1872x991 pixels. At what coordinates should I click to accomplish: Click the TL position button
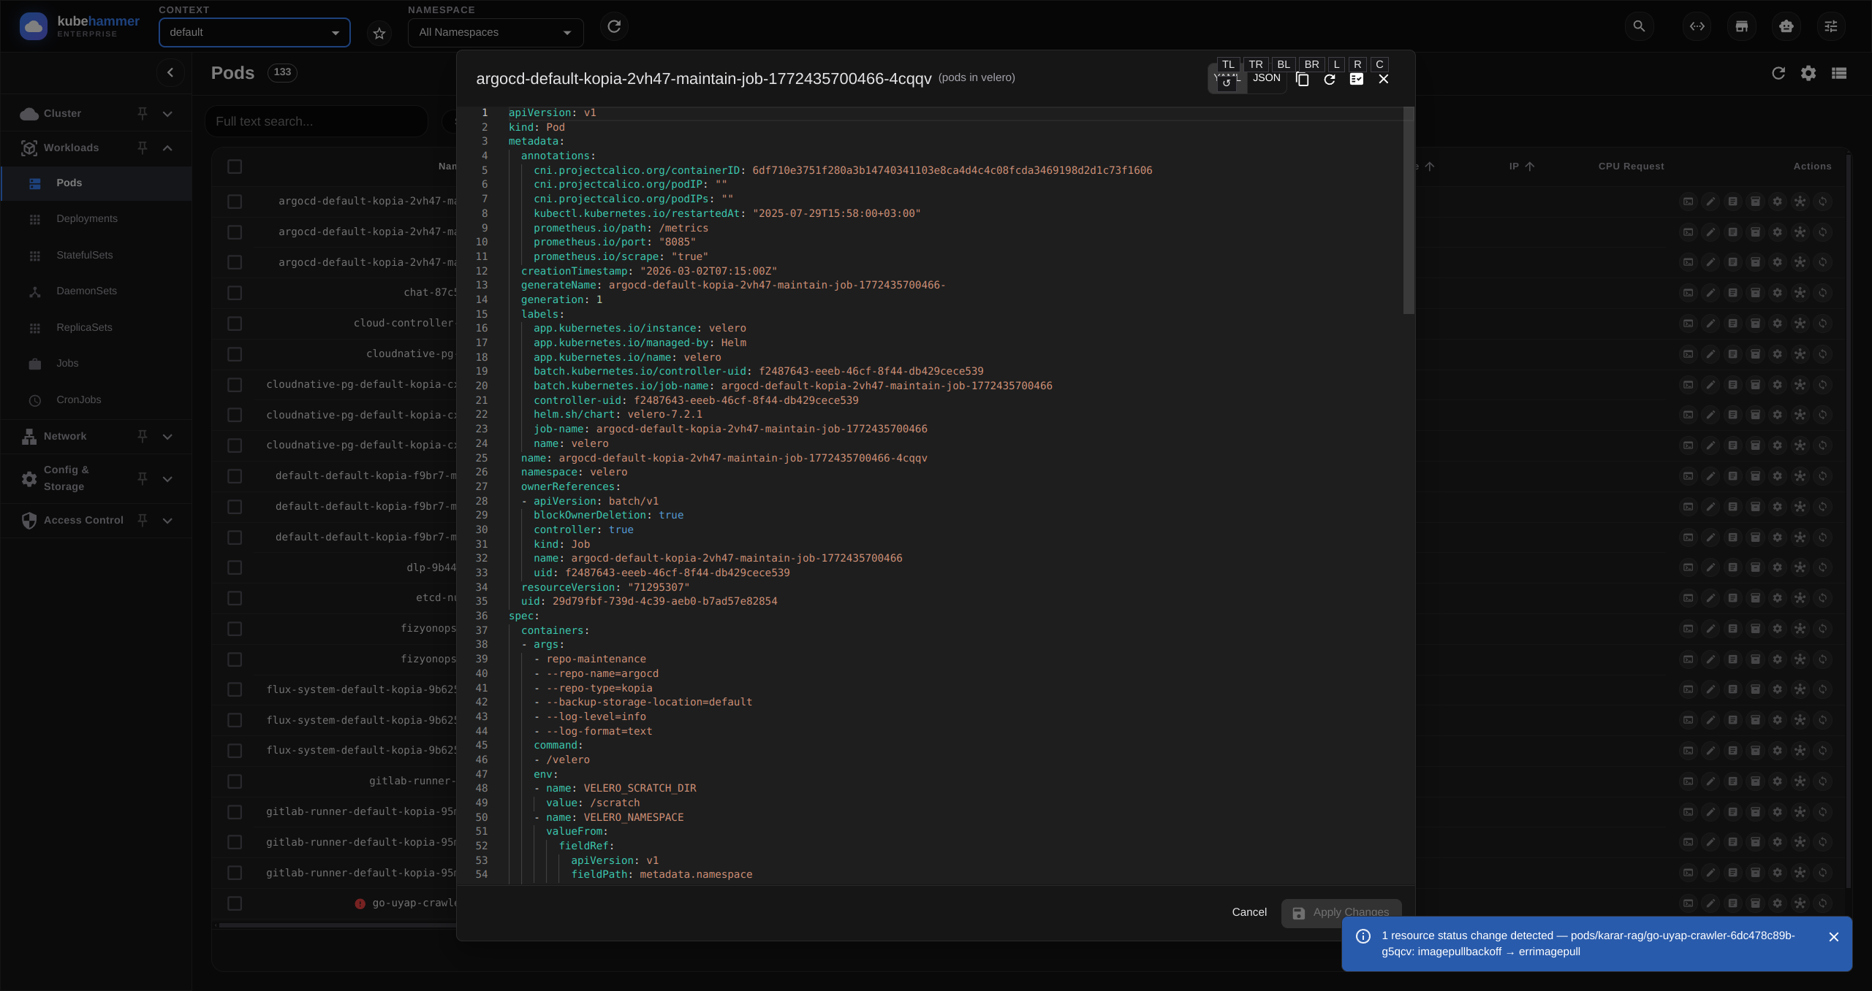click(1228, 64)
